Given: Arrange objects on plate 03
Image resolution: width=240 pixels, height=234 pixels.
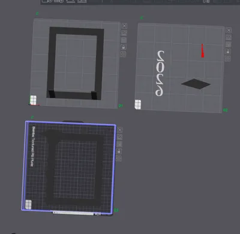Looking at the screenshot, I should 119,144.
